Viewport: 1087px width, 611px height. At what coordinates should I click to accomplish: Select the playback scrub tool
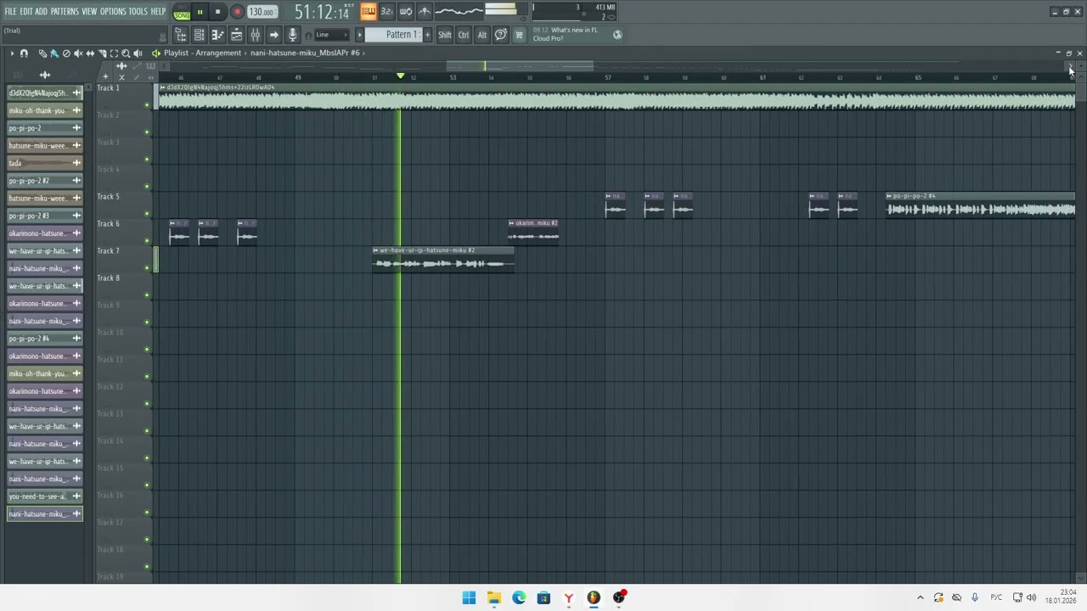[x=138, y=53]
